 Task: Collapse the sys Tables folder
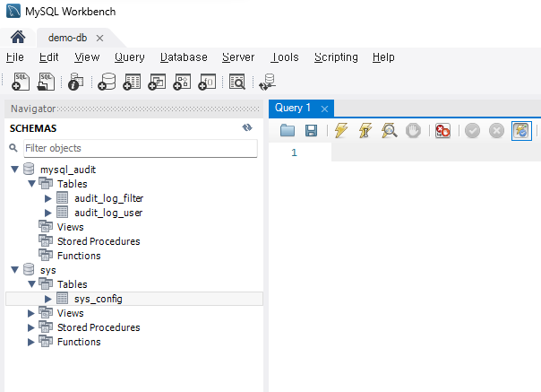[x=31, y=284]
